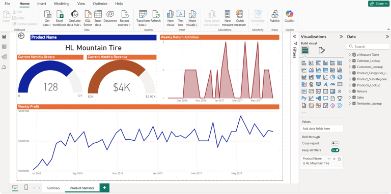The height and width of the screenshot is (194, 391).
Task: Switch to the Insert ribbon tab
Action: coord(42,4)
